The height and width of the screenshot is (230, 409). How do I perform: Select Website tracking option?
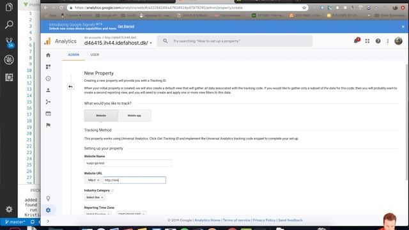coord(101,116)
